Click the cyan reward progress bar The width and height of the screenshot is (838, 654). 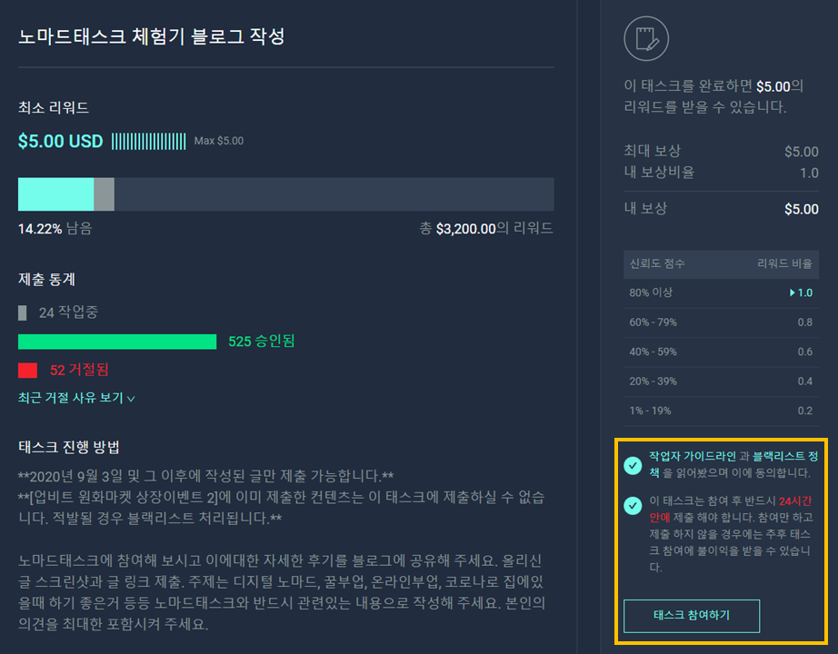[x=56, y=194]
